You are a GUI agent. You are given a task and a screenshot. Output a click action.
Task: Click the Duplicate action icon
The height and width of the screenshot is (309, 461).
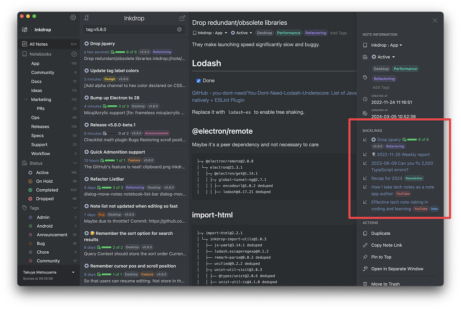pyautogui.click(x=366, y=233)
